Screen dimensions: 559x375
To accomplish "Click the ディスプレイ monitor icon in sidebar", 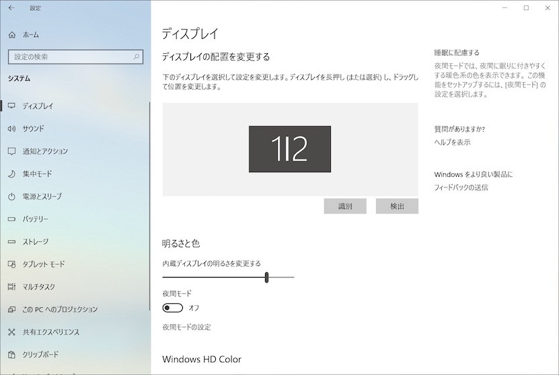I will pos(11,106).
